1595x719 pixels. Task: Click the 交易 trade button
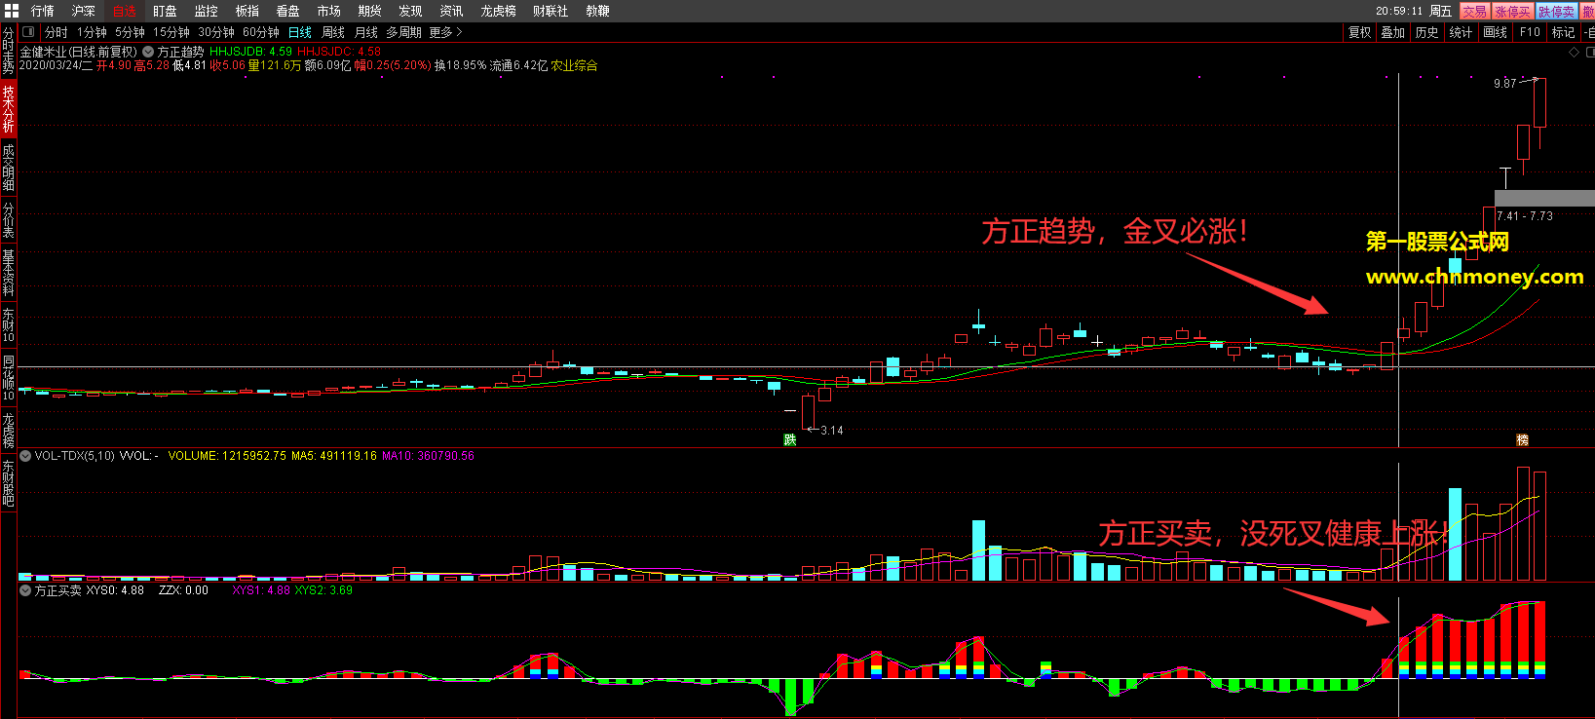(1475, 11)
